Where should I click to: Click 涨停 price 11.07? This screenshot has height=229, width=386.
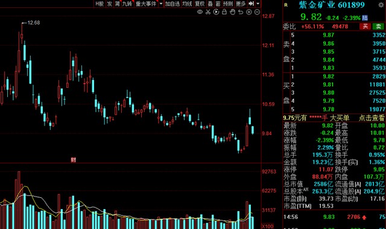pos(326,169)
